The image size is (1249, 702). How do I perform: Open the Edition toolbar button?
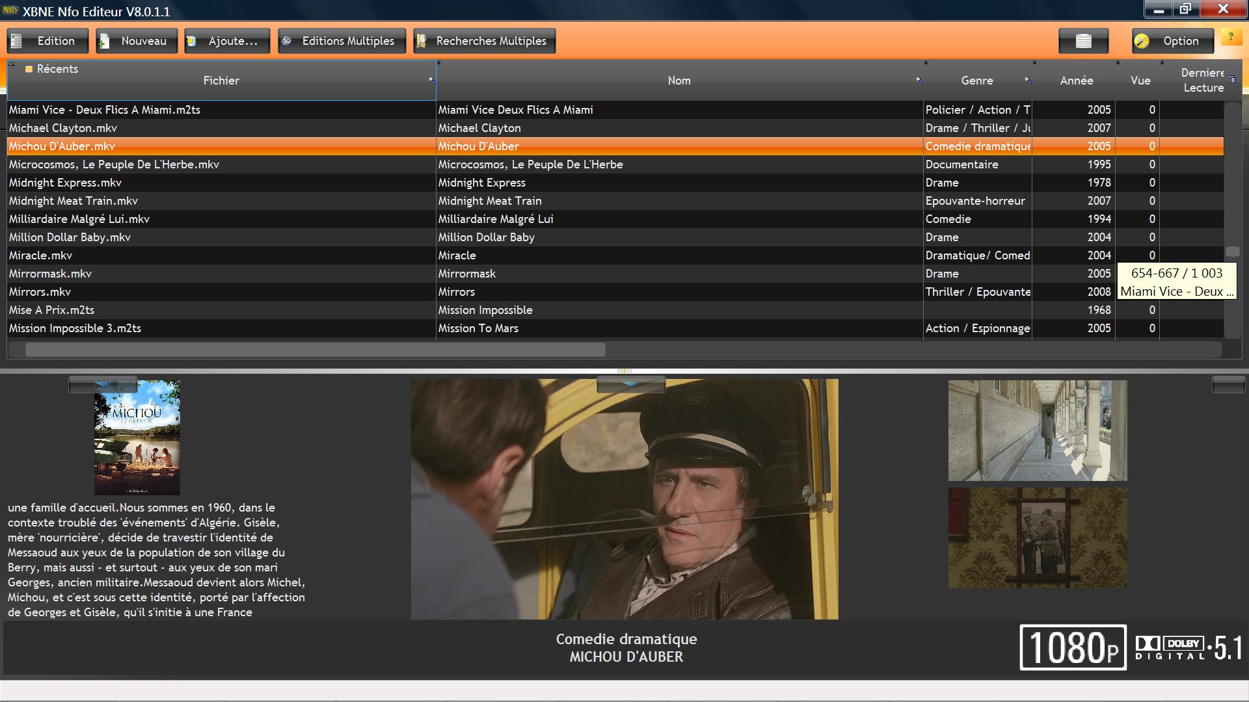pyautogui.click(x=47, y=41)
